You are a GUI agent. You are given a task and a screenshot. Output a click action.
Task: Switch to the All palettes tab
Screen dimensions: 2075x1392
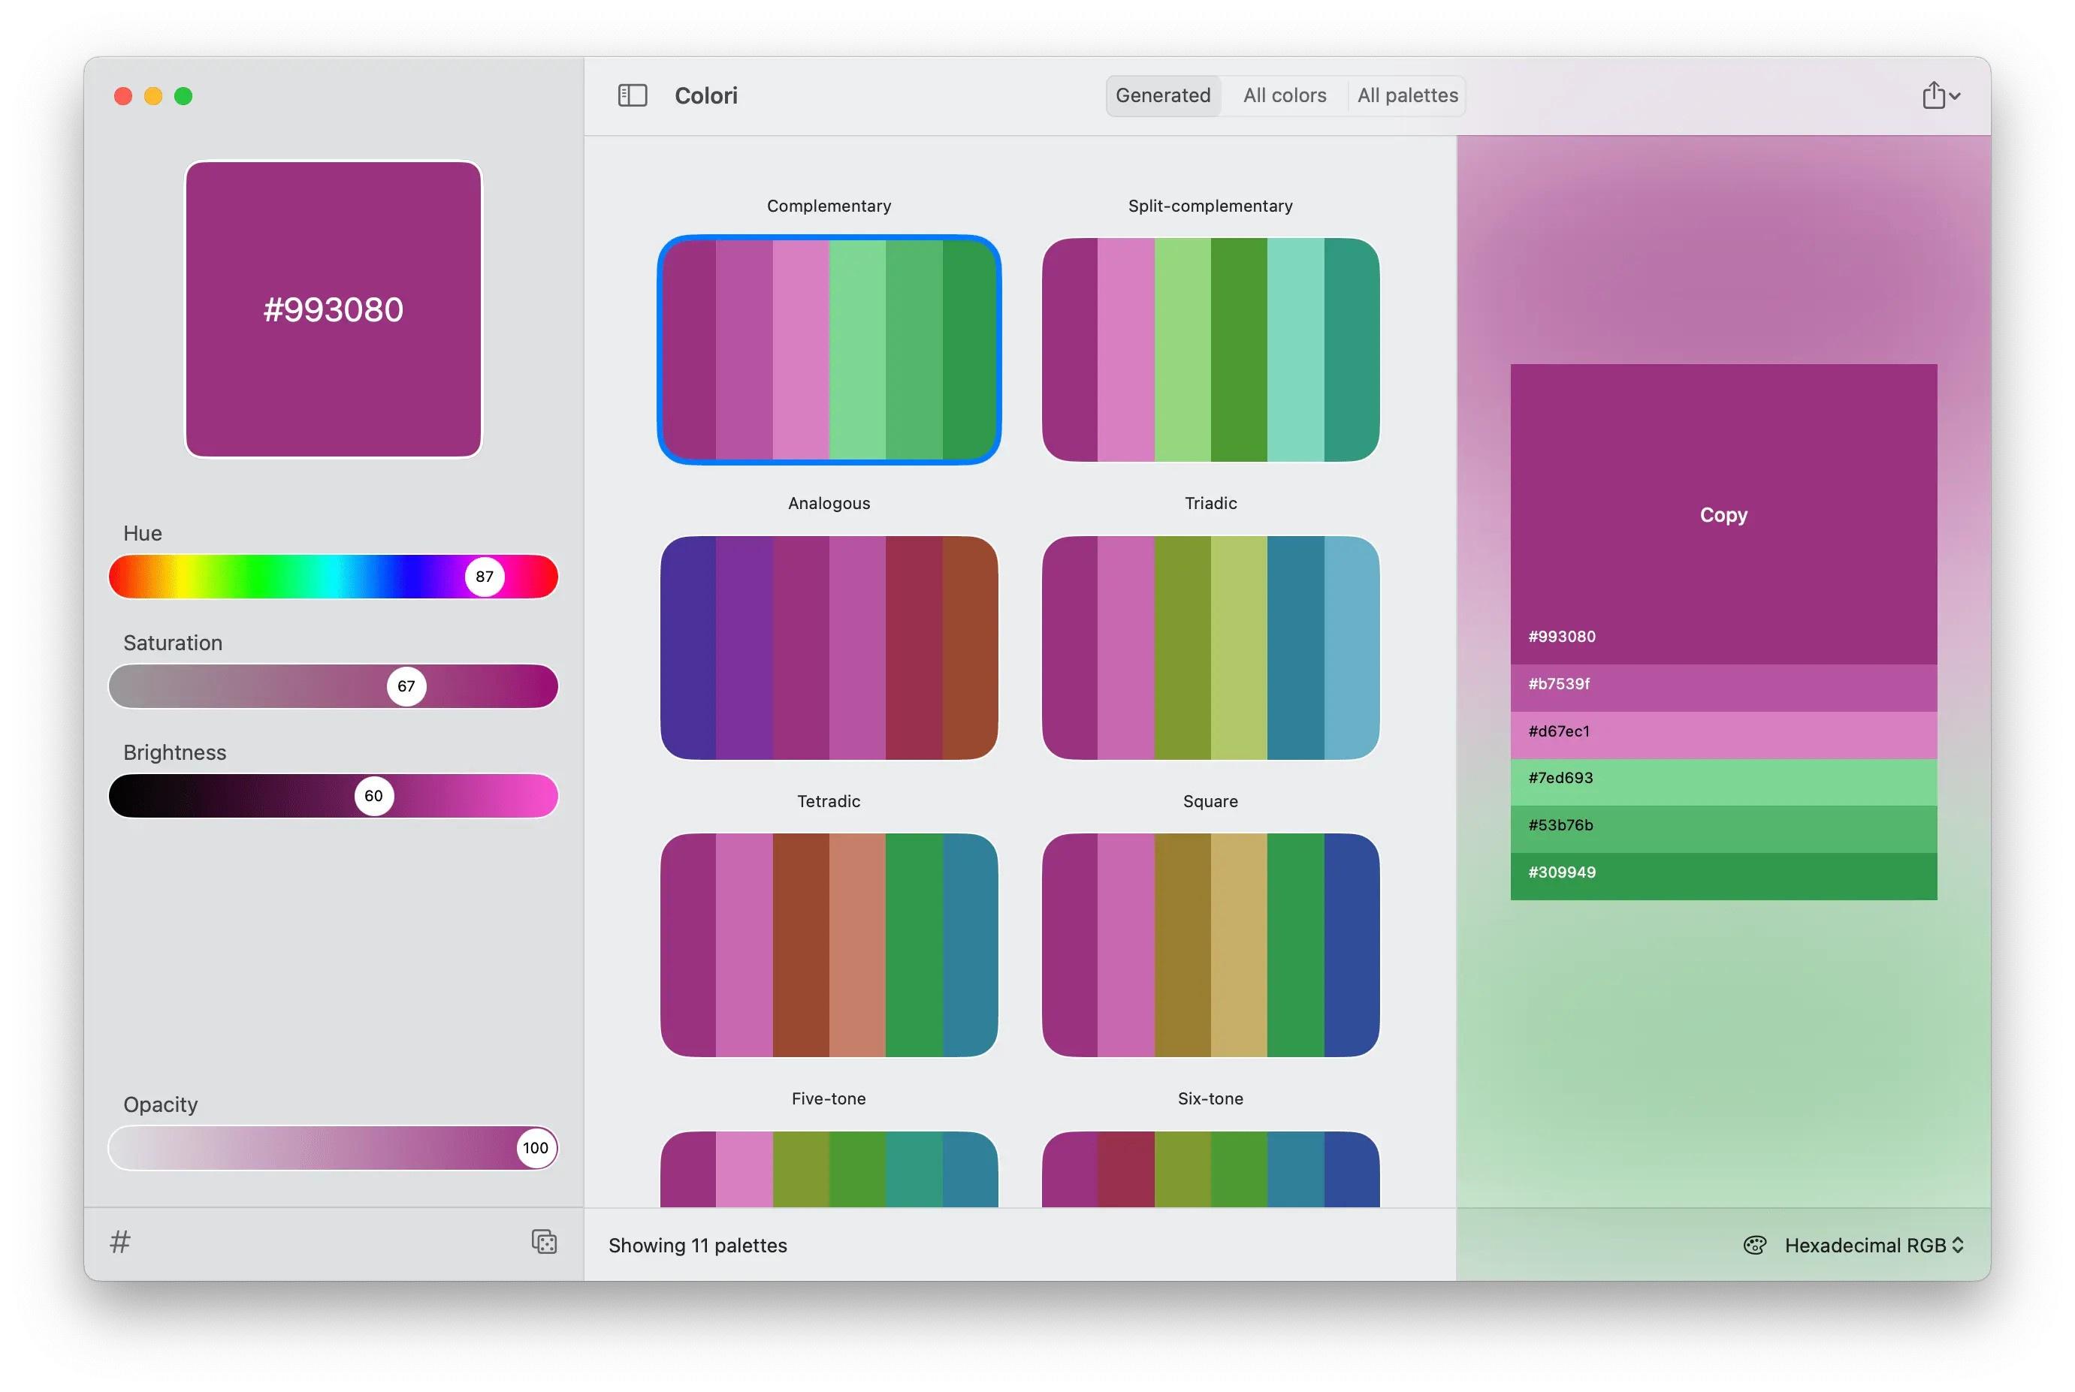[x=1406, y=95]
